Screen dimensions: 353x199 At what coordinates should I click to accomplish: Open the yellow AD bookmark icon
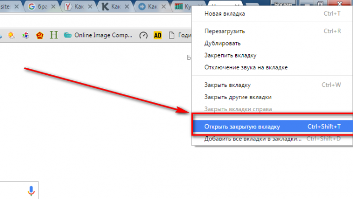[x=157, y=35]
